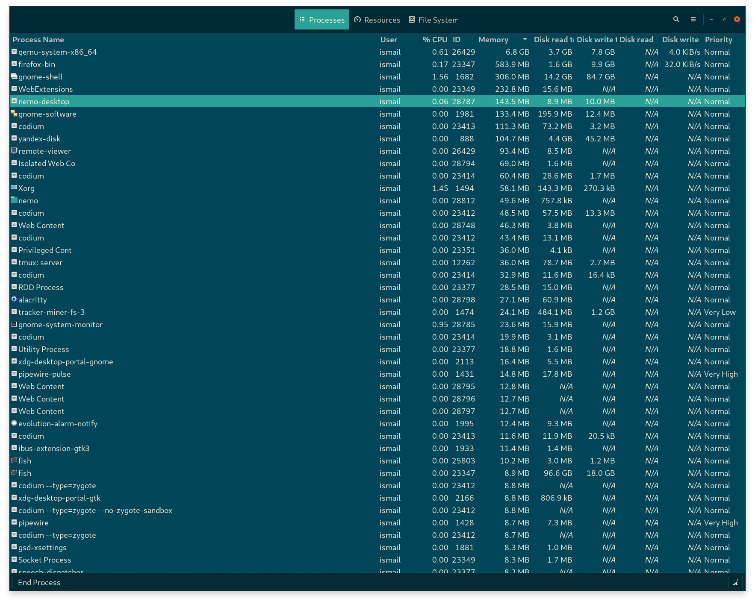Select the tmux: server process row
This screenshot has height=604, width=755.
pos(171,262)
